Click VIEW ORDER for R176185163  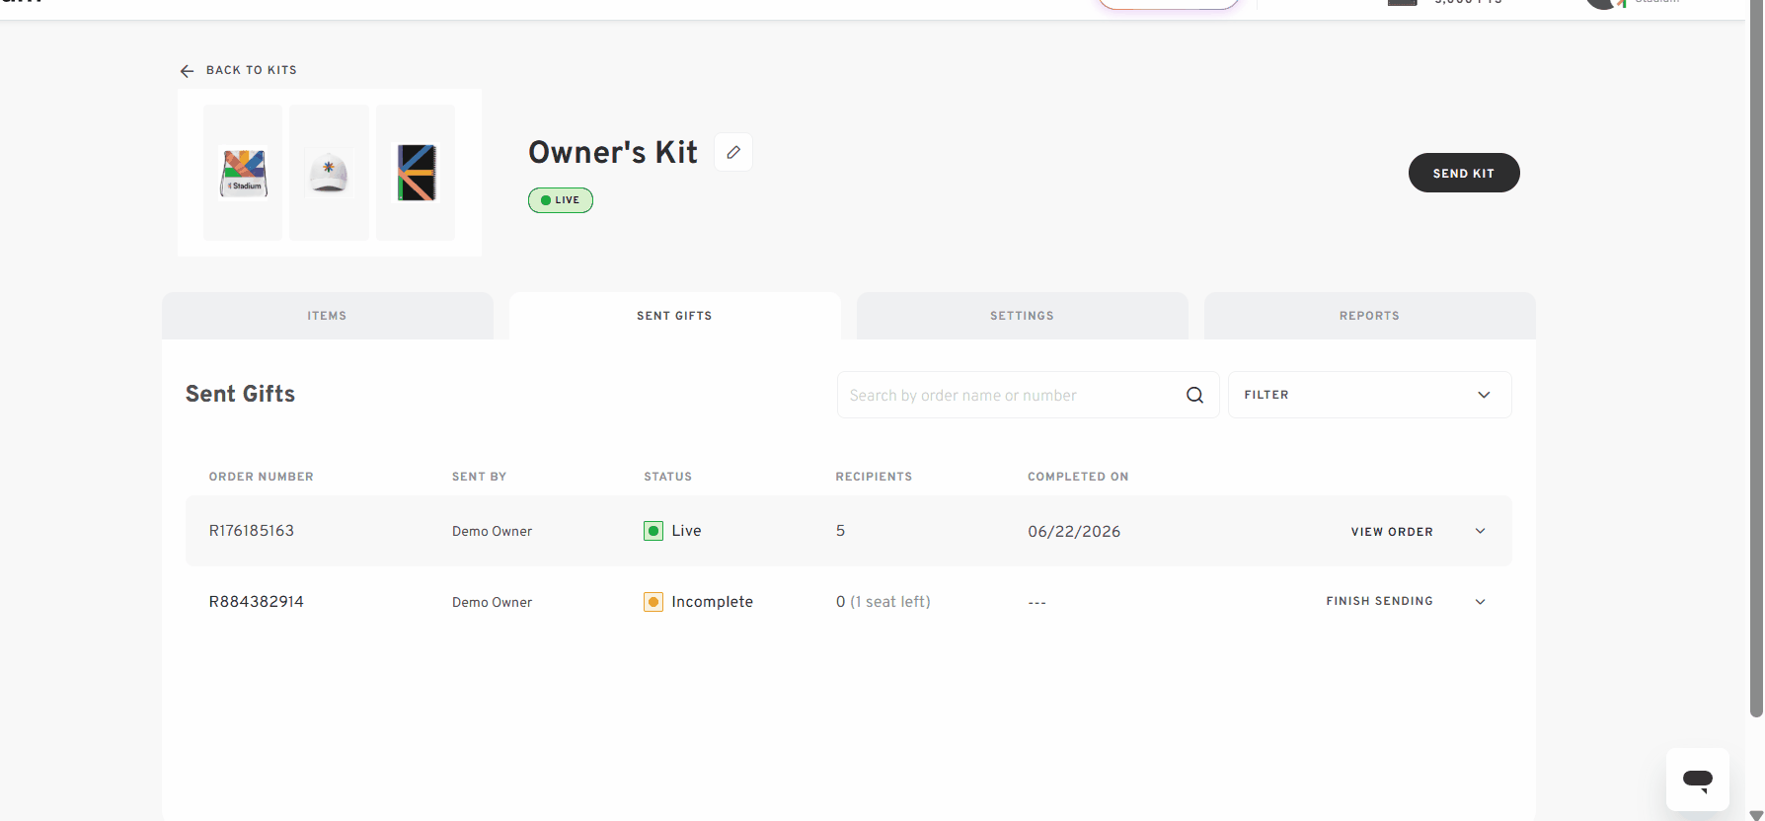coord(1392,532)
